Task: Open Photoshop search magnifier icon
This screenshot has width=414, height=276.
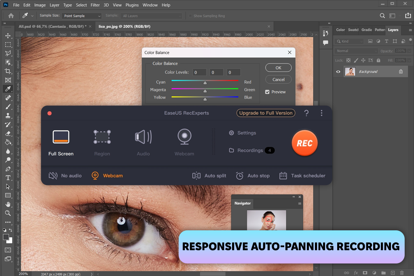Action: coord(382,16)
